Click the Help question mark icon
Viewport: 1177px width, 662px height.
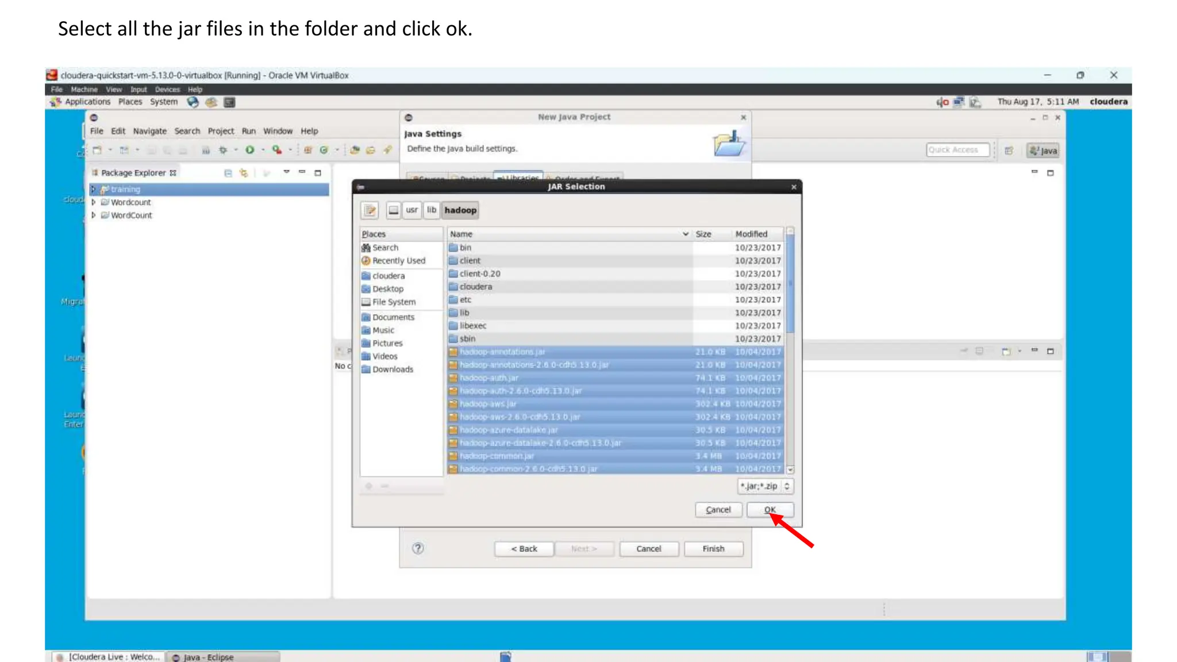click(418, 548)
